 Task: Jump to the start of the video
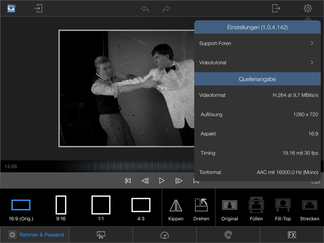128,181
